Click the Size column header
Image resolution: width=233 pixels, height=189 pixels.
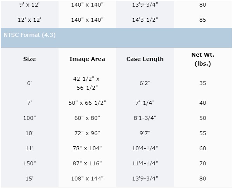click(29, 59)
